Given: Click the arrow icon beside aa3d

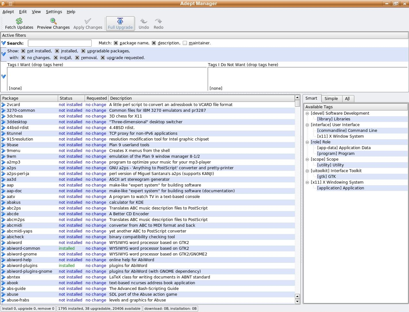Looking at the screenshot, I should click(x=4, y=179).
